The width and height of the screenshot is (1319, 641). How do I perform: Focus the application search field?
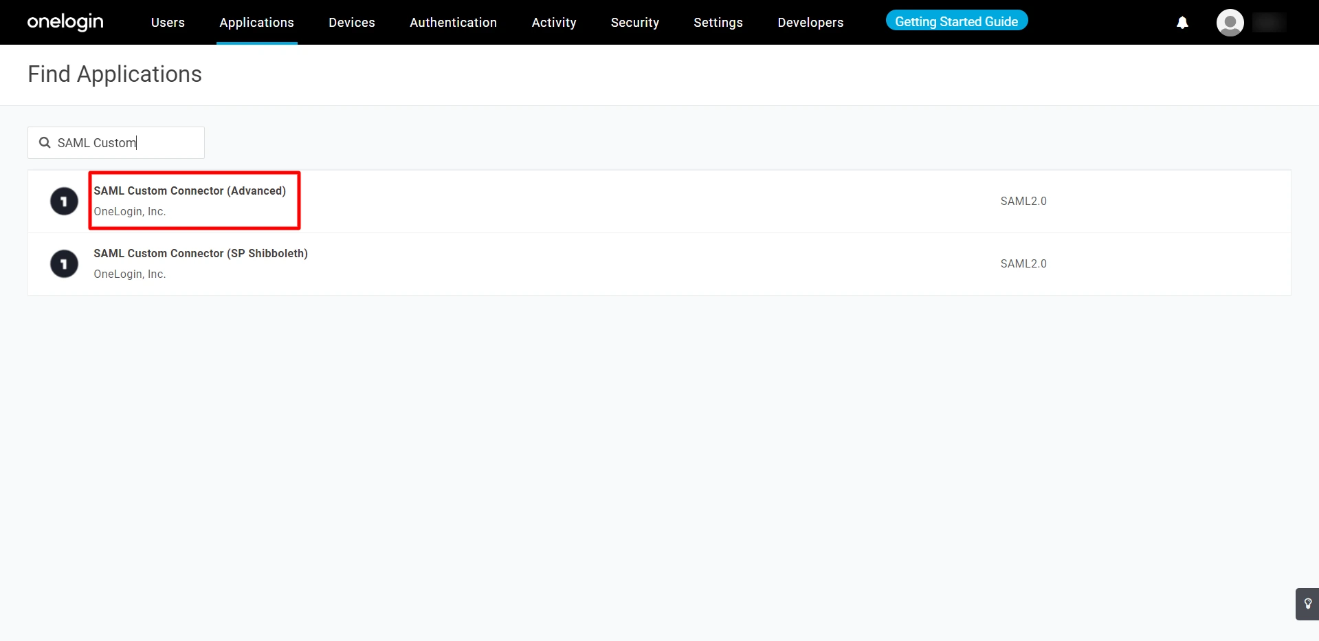116,142
